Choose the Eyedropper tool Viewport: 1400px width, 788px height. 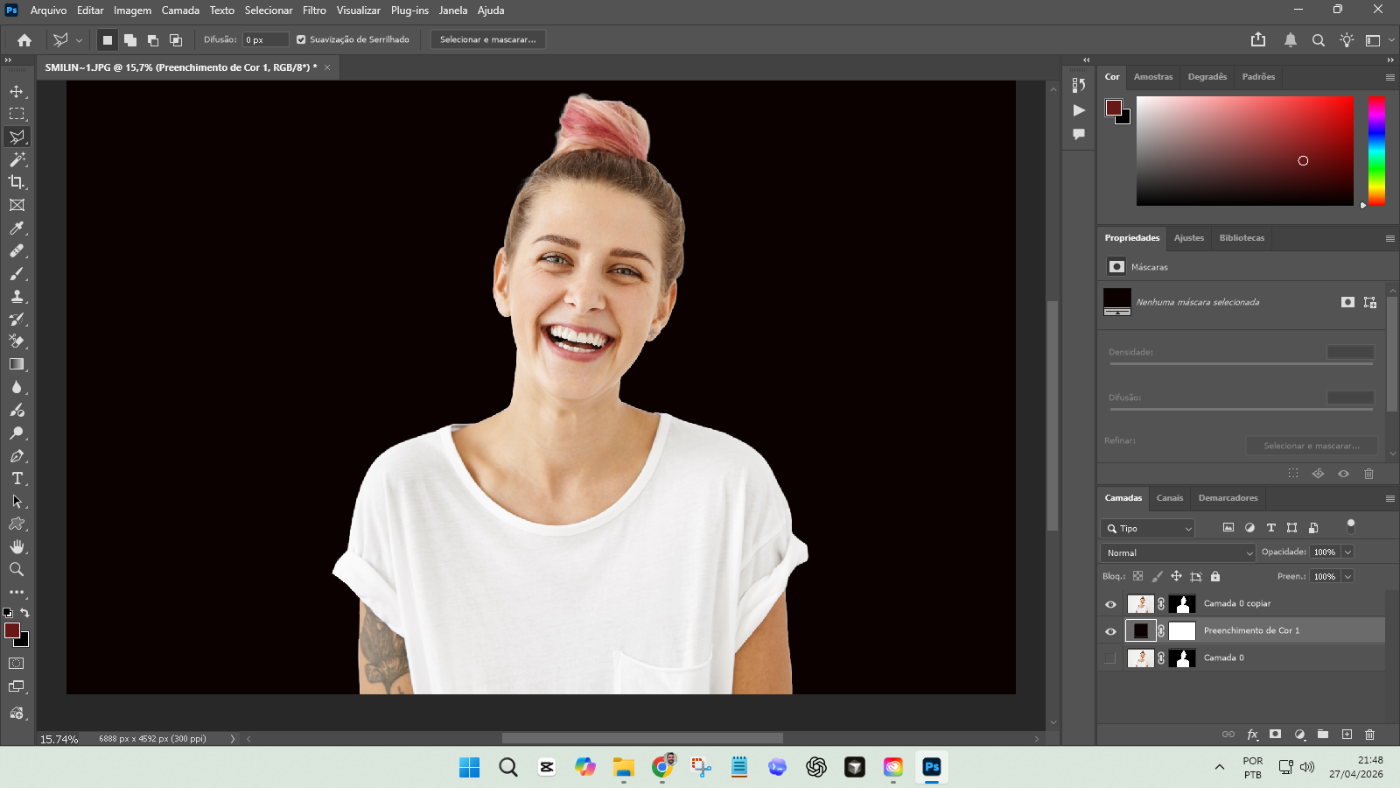tap(17, 228)
